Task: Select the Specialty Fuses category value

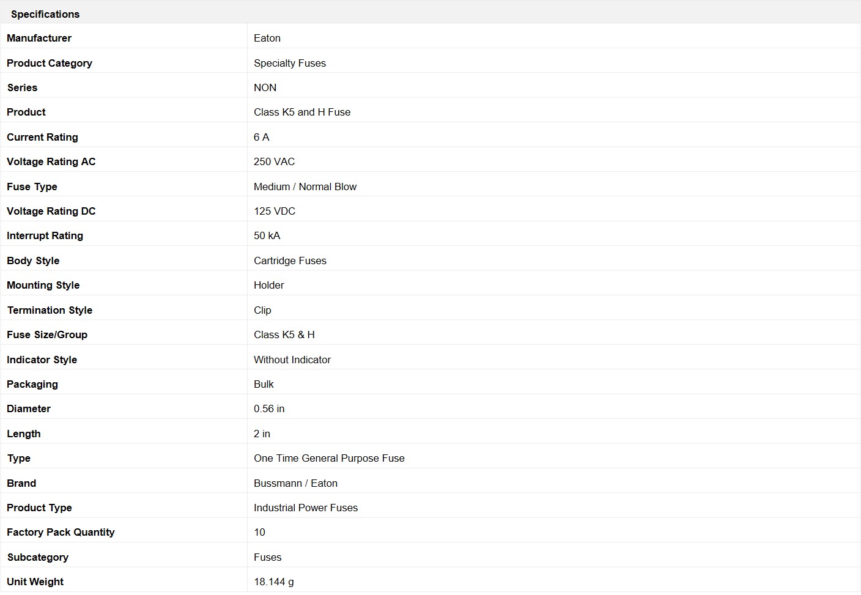Action: coord(290,63)
